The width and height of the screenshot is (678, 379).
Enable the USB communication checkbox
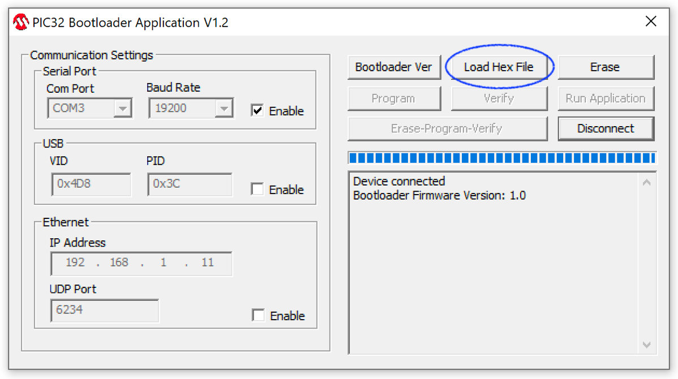click(x=258, y=189)
